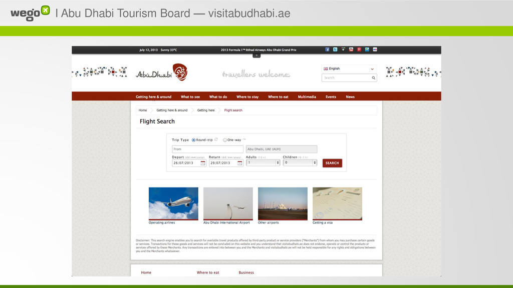Open the Getting a visa thumbnail
Viewport: 513px width, 288px height.
tap(337, 204)
